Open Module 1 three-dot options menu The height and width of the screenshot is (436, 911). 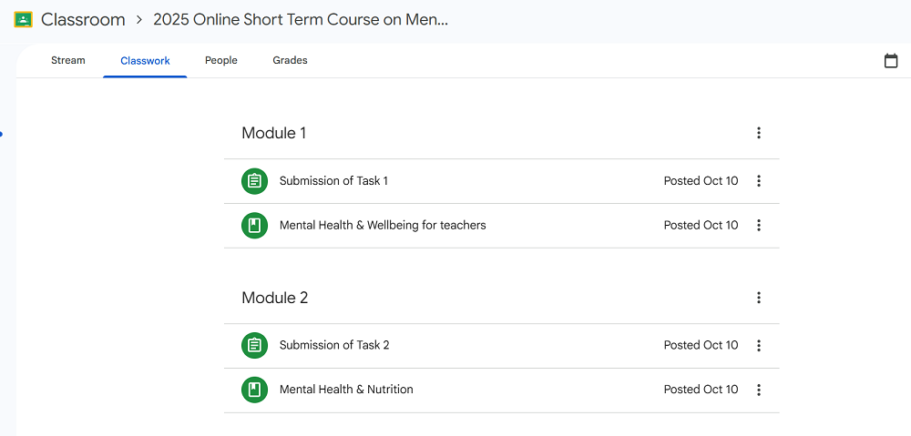click(759, 133)
